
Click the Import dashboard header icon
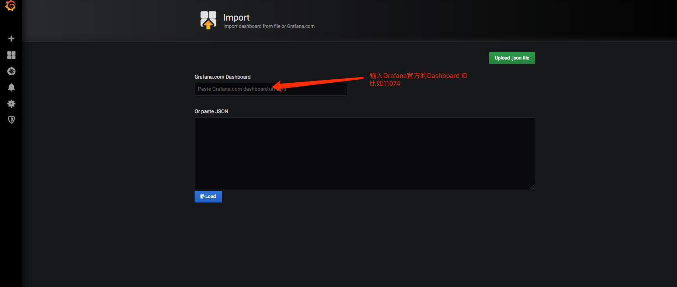(x=208, y=20)
